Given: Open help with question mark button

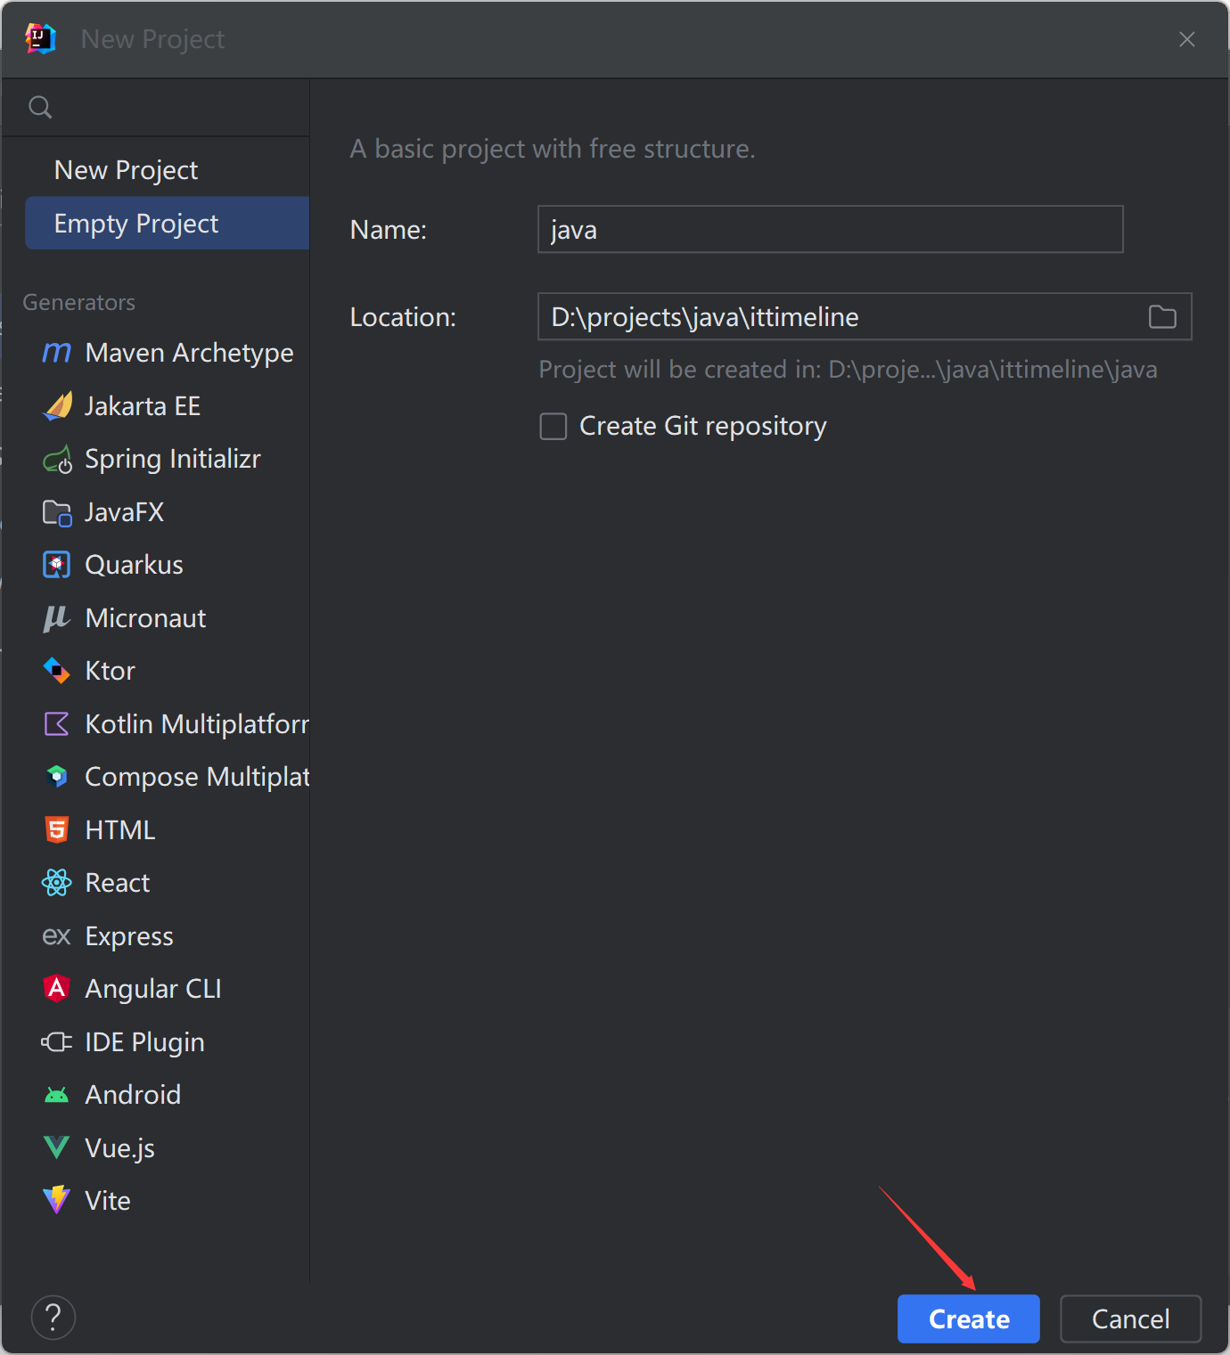Looking at the screenshot, I should click(53, 1318).
